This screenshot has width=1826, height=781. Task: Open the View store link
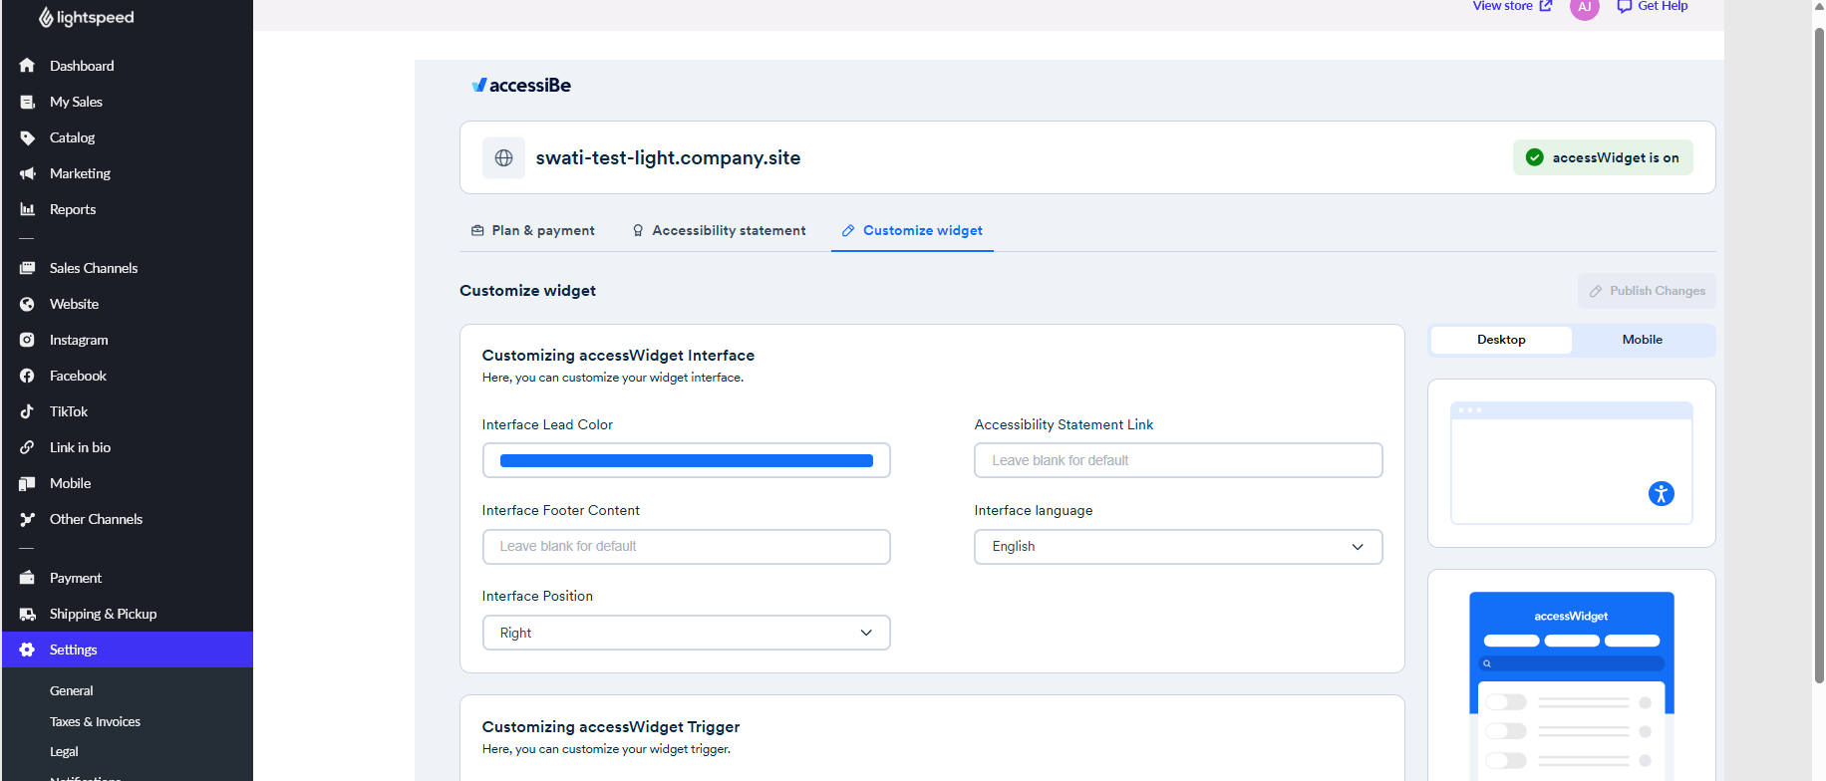pos(1512,6)
